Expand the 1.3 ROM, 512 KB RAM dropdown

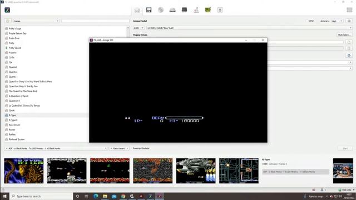point(249,28)
